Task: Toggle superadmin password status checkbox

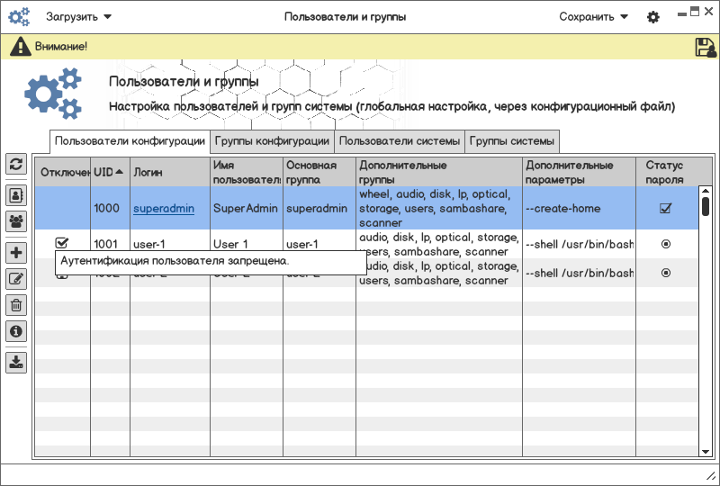Action: [x=666, y=208]
